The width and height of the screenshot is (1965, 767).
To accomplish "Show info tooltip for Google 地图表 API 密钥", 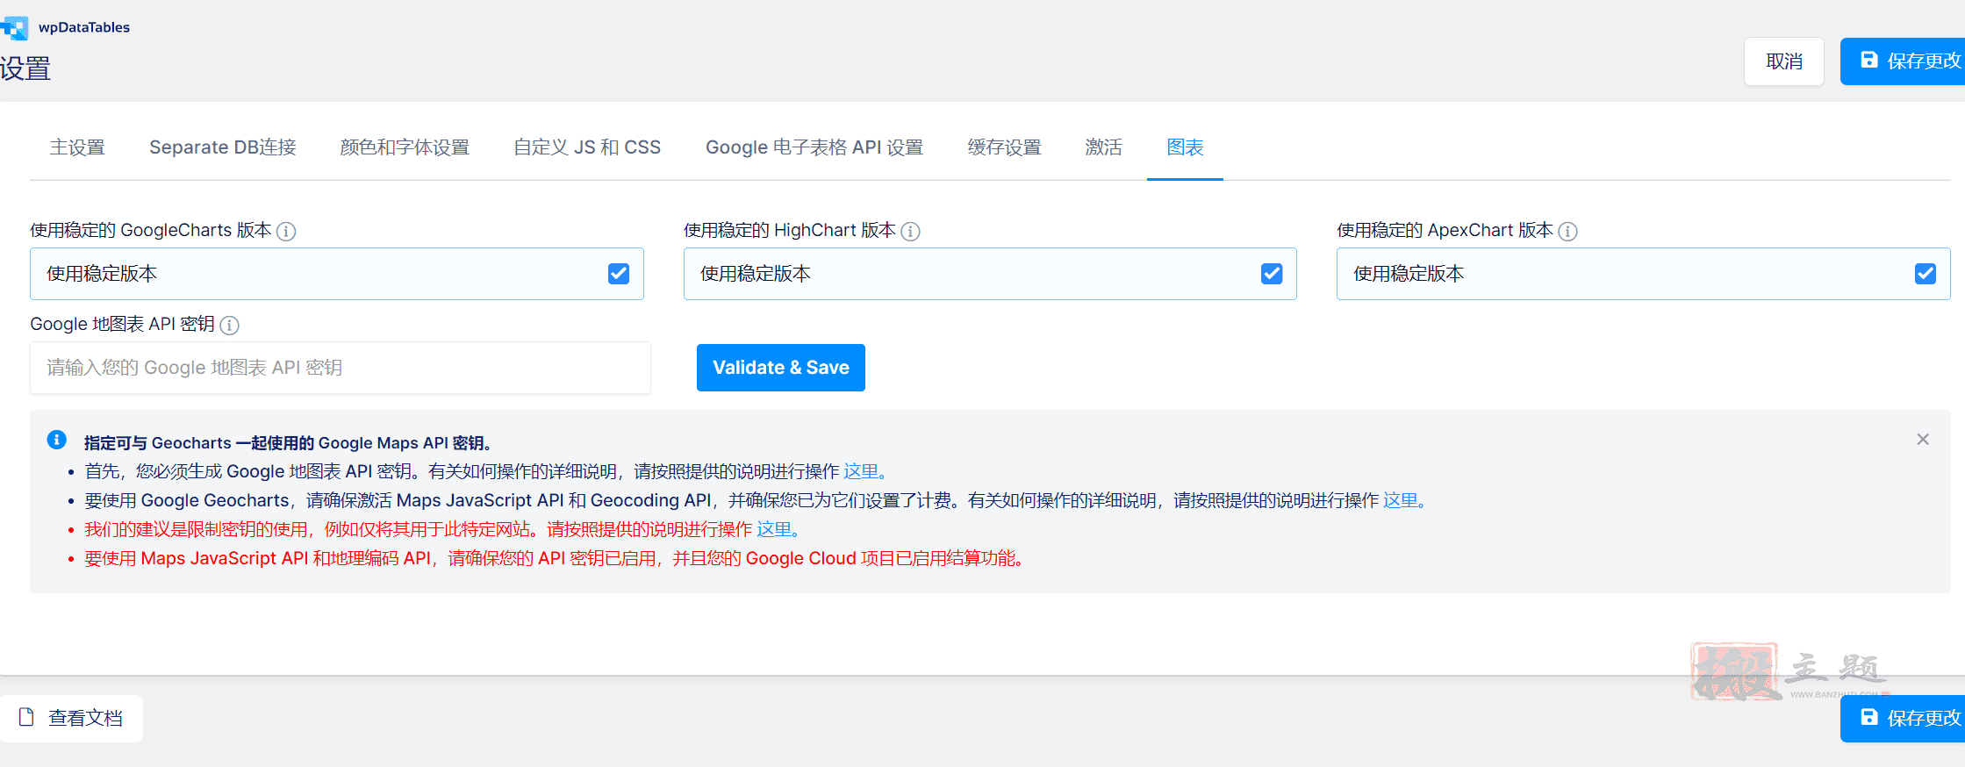I will point(230,325).
